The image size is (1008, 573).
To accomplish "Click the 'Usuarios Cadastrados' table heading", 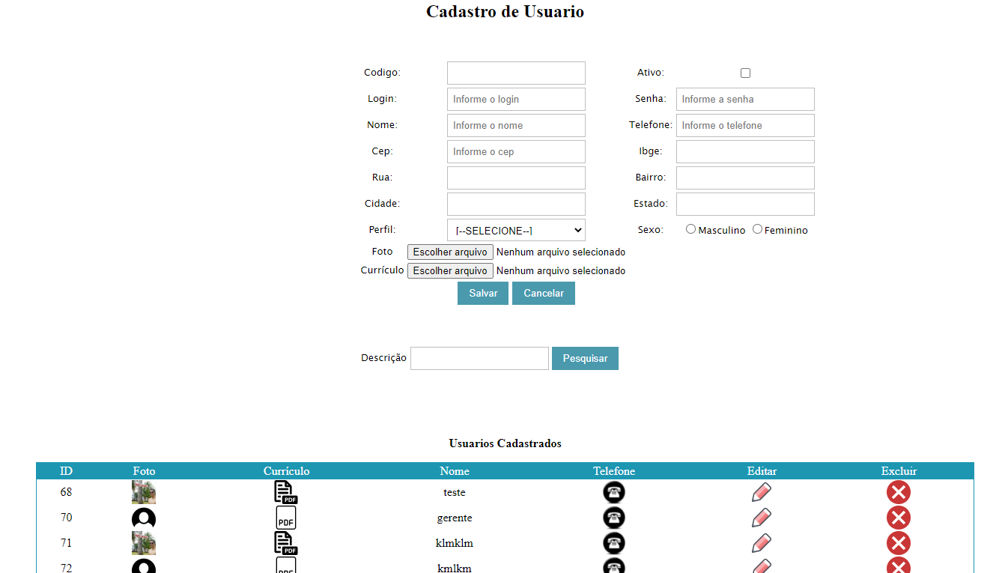I will pos(505,443).
